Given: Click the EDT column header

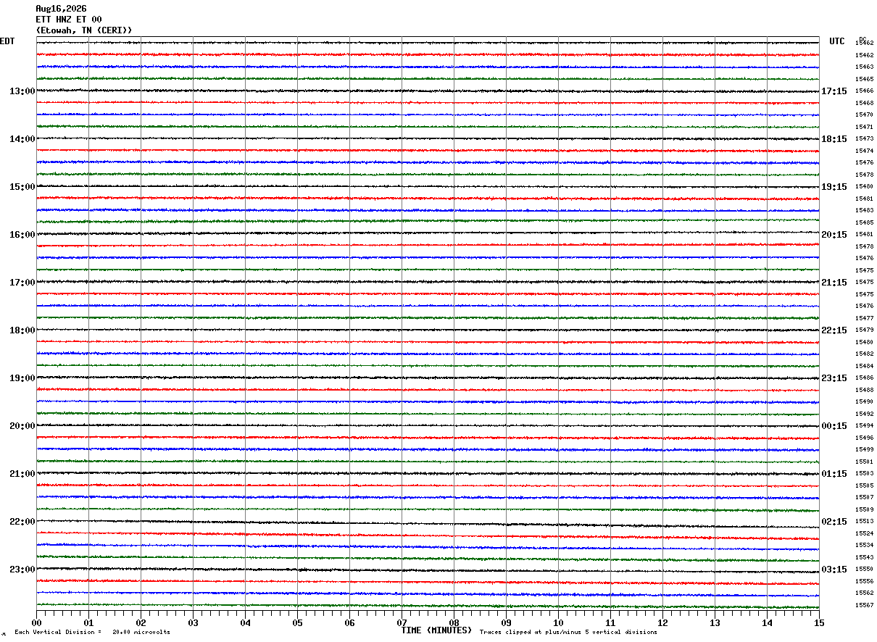Looking at the screenshot, I should 7,41.
